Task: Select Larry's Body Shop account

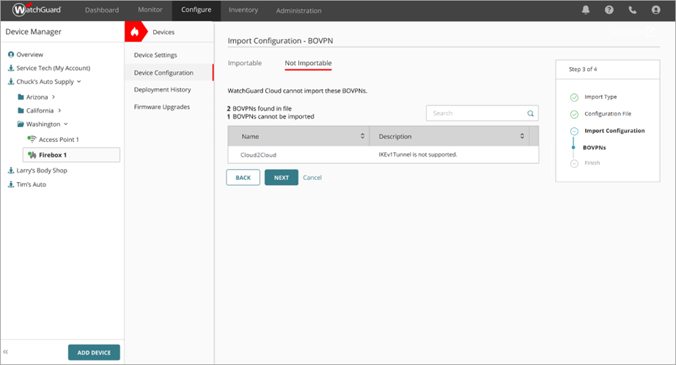Action: [42, 170]
